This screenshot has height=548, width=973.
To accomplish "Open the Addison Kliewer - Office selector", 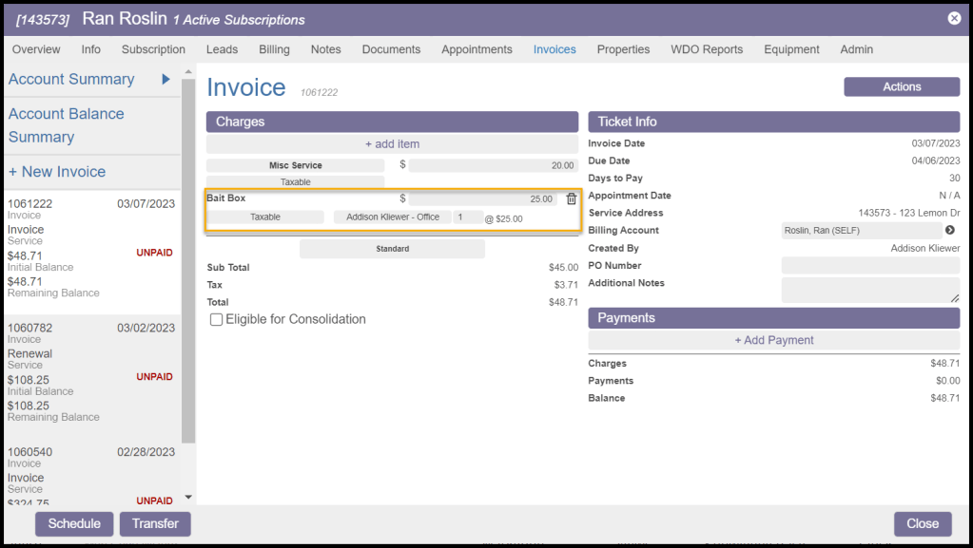I will coord(392,217).
